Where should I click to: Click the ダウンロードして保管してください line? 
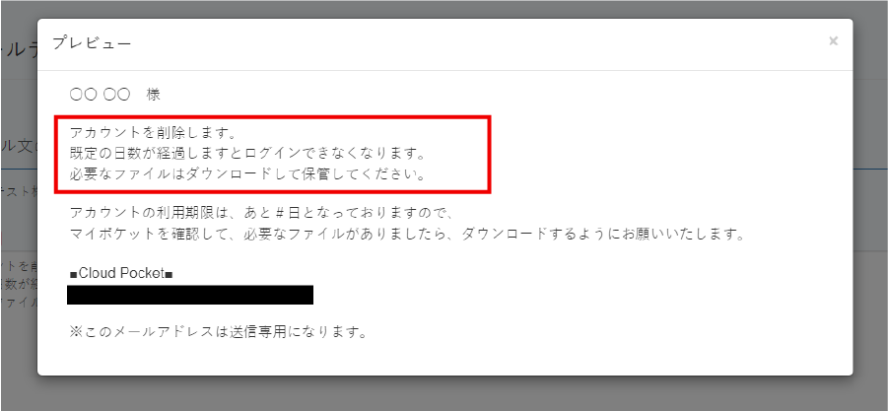click(x=247, y=173)
